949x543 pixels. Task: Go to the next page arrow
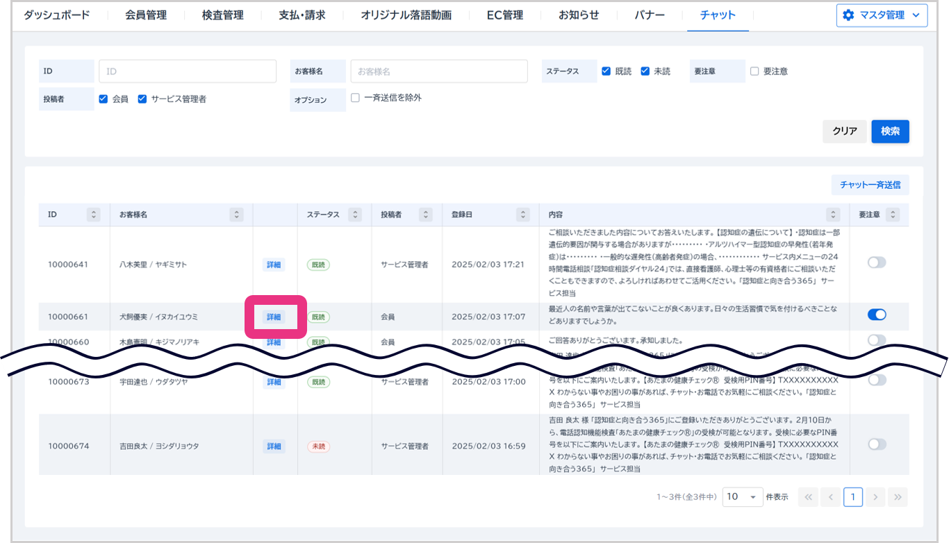(x=875, y=496)
